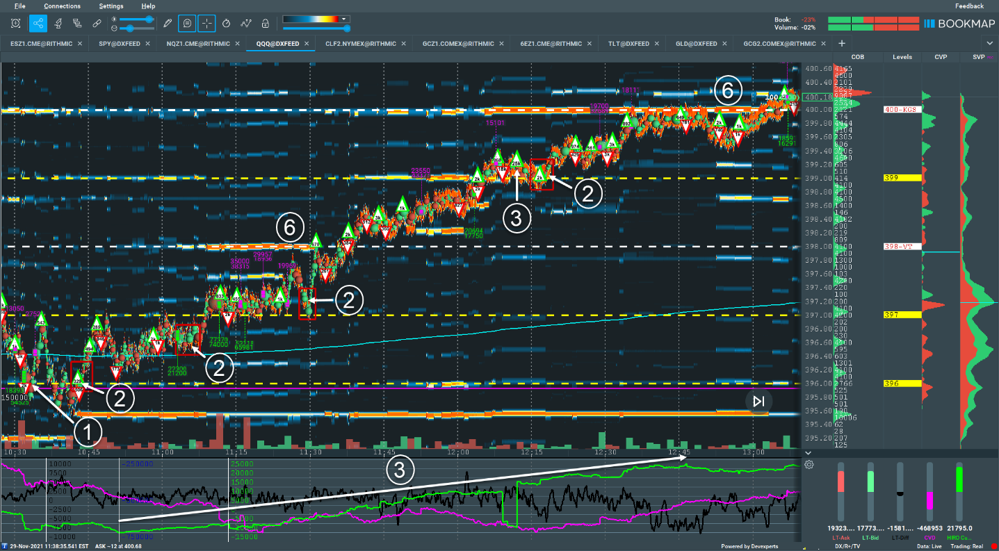The width and height of the screenshot is (999, 551).
Task: Switch to the ESZ1.CME@RITHMIC tab
Action: [40, 43]
